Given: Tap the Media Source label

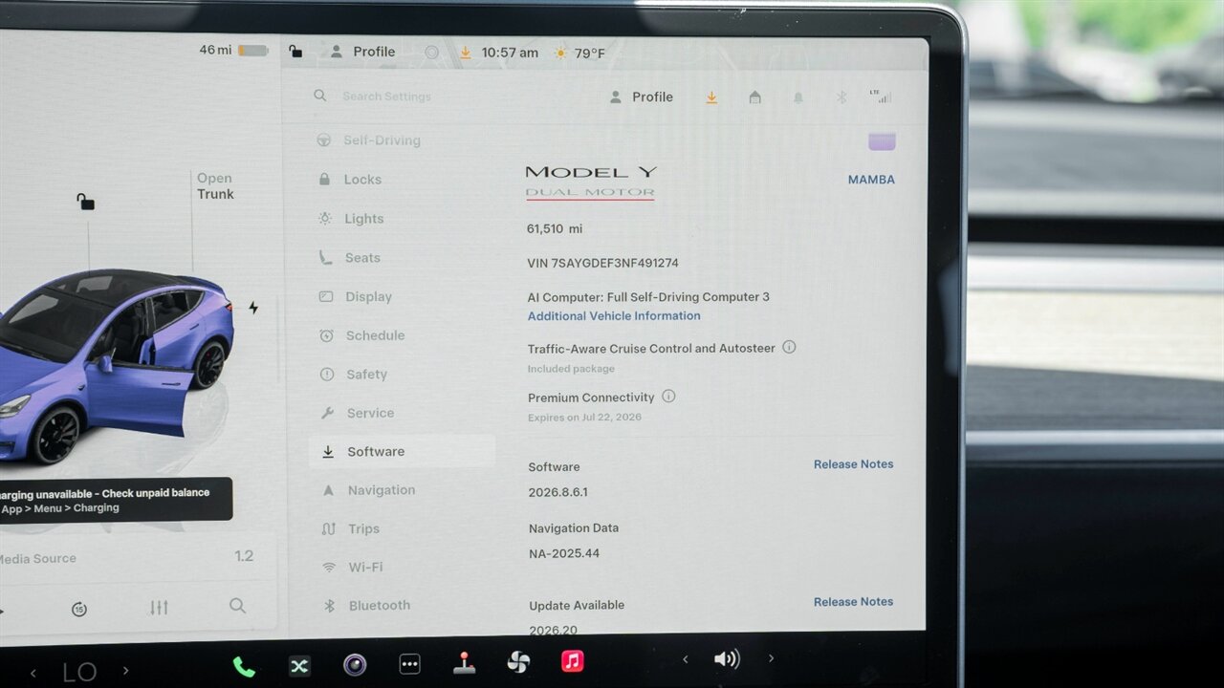Looking at the screenshot, I should point(37,559).
